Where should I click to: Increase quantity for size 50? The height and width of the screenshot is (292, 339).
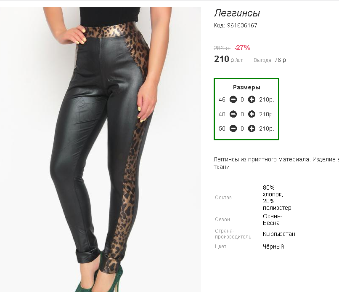click(252, 129)
